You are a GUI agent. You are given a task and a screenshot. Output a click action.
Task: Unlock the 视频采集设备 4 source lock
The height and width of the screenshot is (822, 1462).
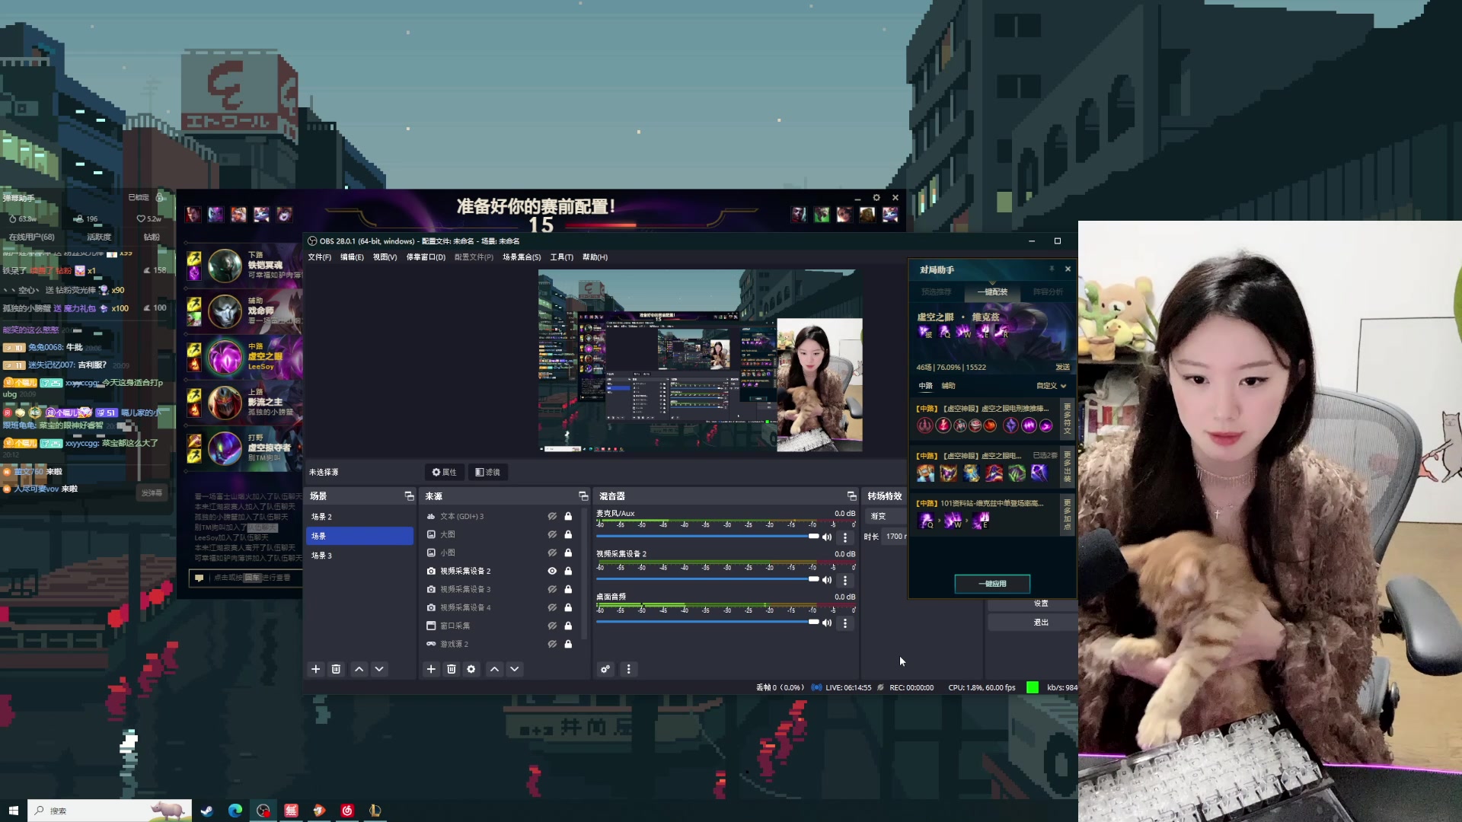(568, 607)
